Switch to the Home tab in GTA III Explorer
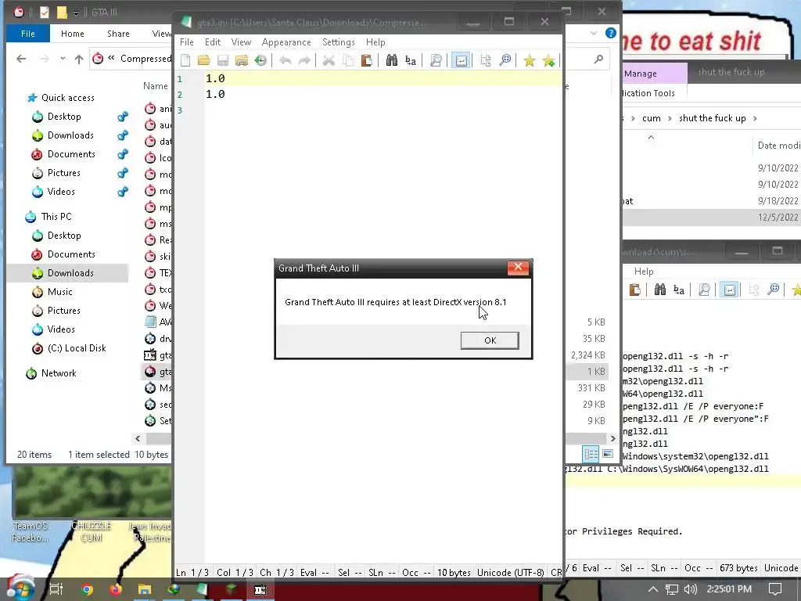This screenshot has height=601, width=801. click(x=73, y=34)
